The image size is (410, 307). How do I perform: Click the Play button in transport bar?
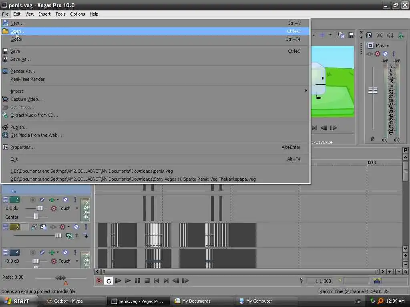pos(128,281)
